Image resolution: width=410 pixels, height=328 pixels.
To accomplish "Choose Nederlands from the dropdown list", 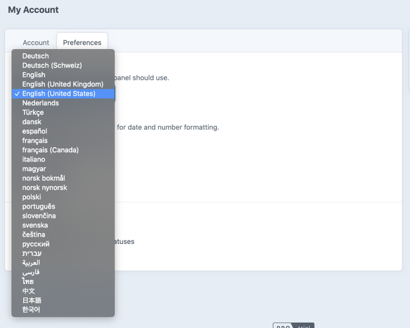I will click(x=40, y=103).
